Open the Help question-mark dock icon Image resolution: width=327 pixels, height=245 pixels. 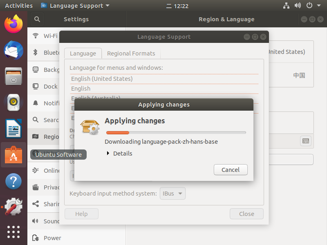tap(13, 181)
